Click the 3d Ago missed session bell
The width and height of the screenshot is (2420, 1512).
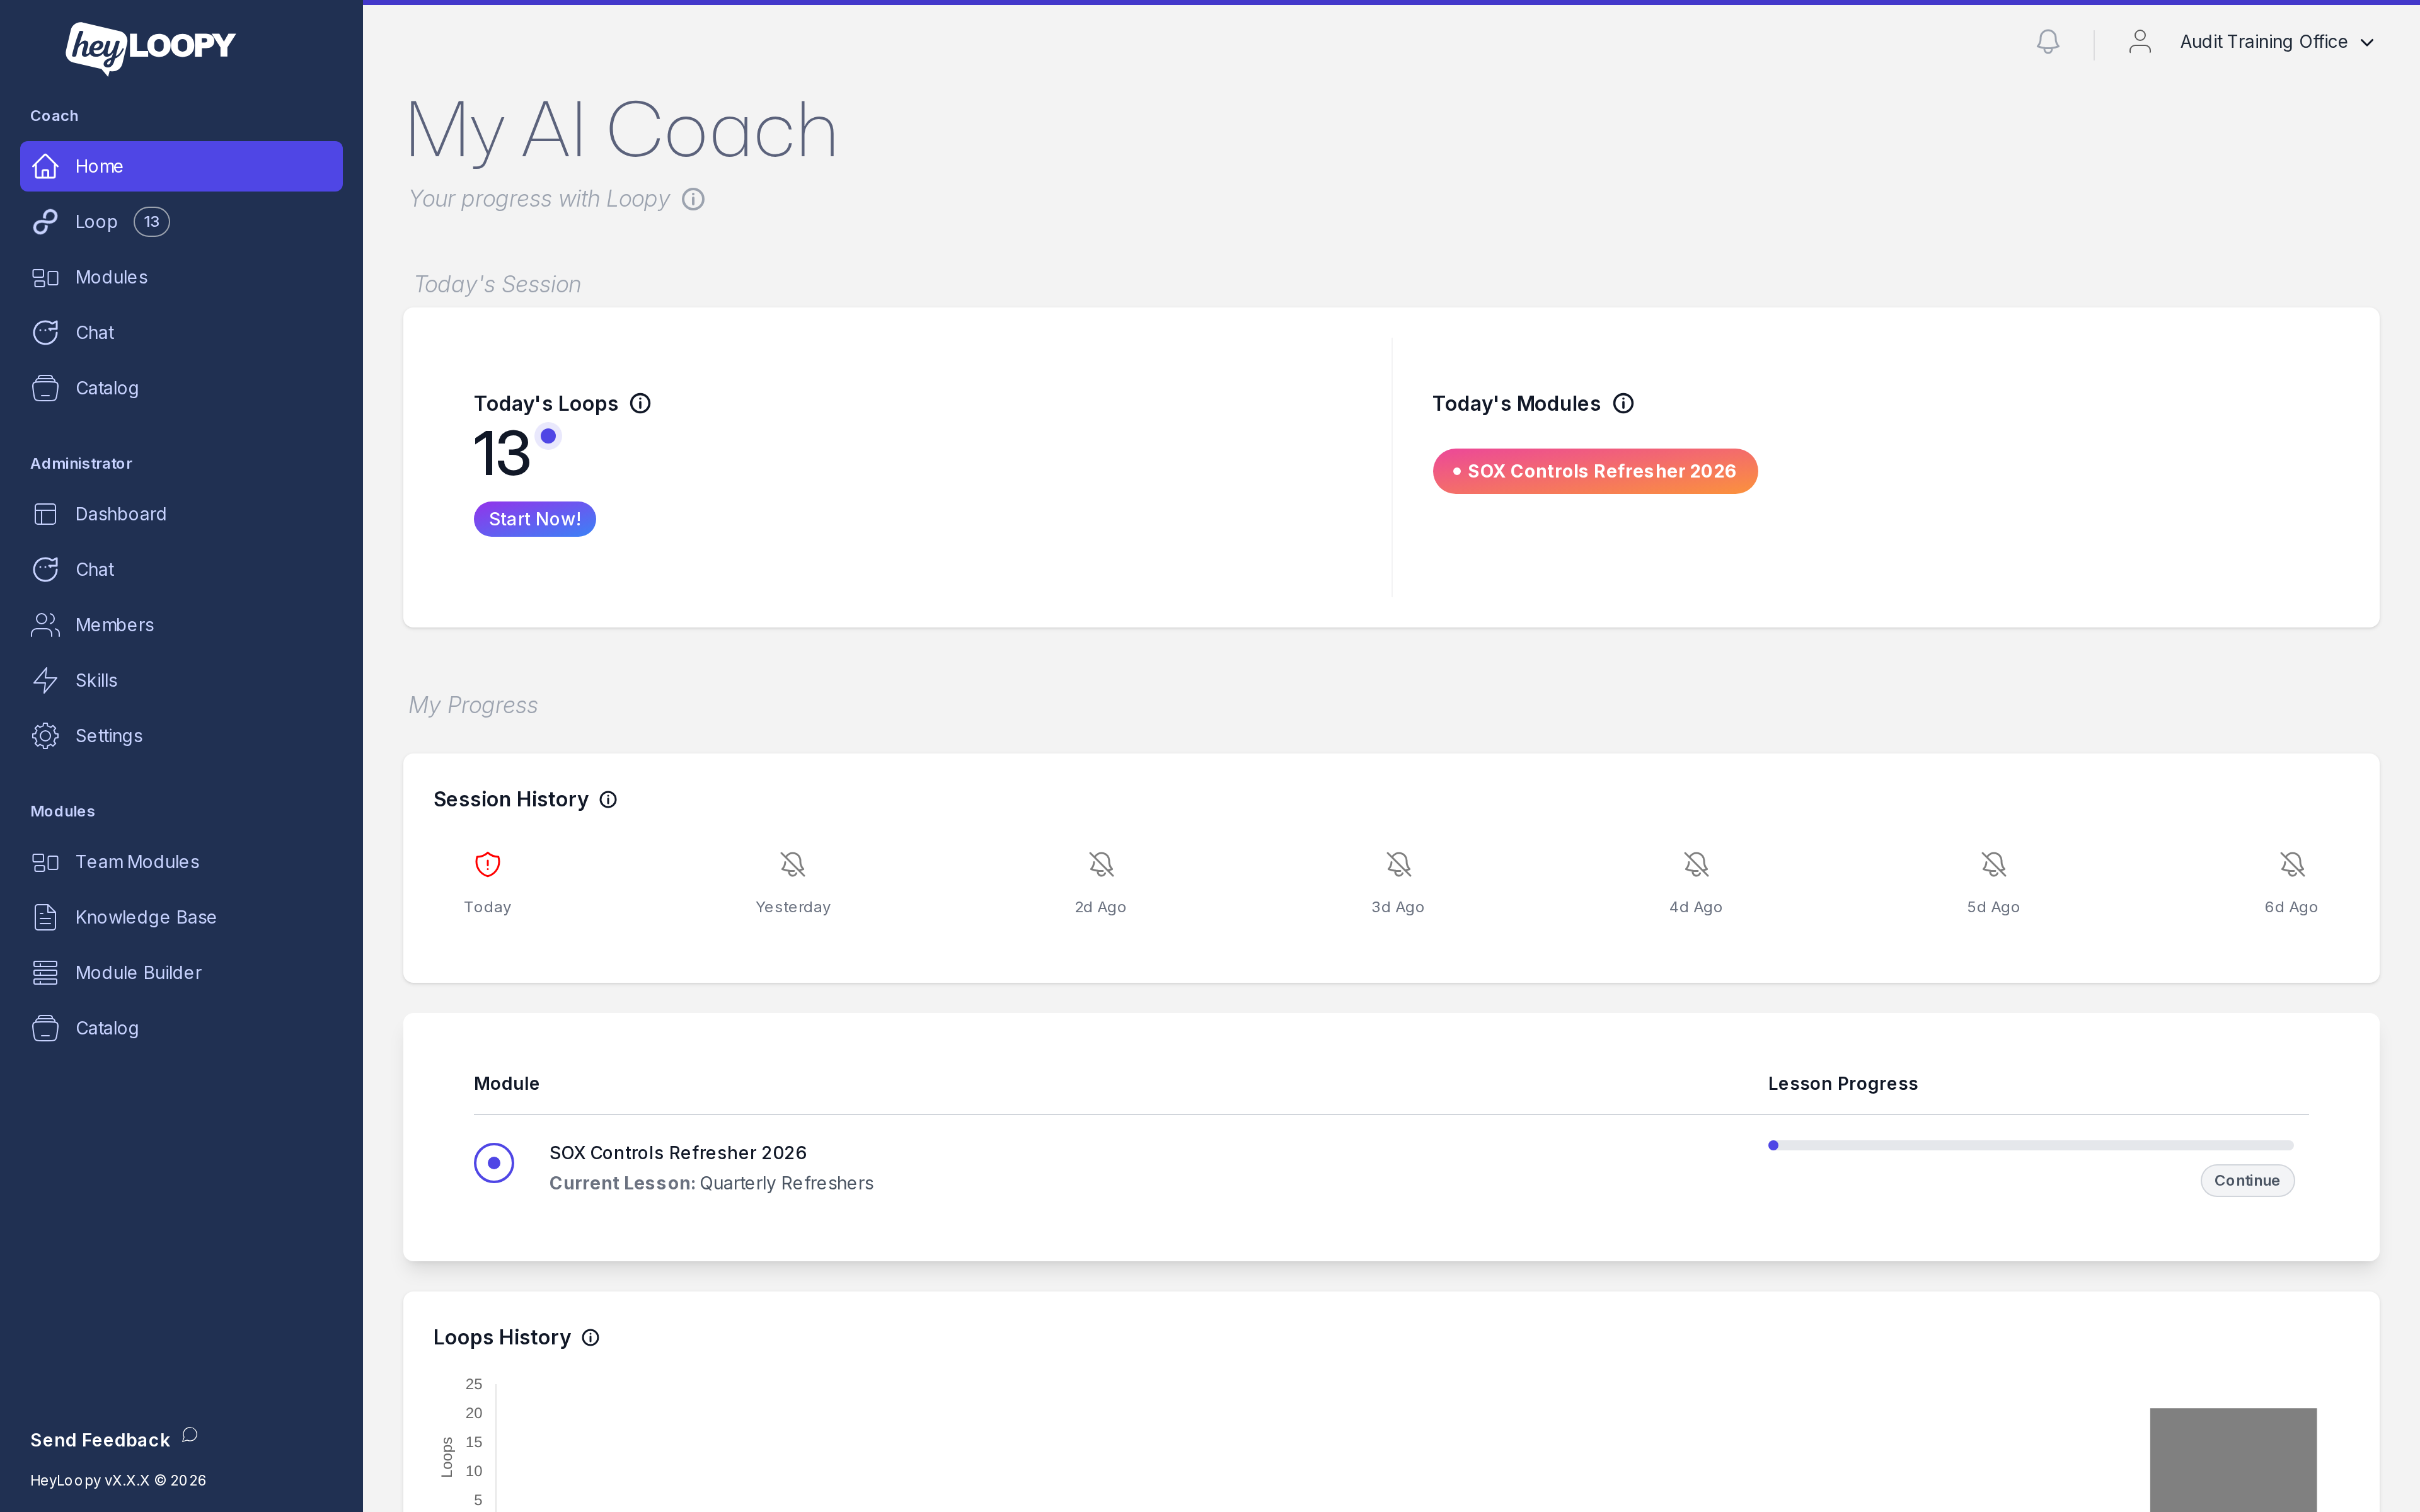coord(1398,864)
